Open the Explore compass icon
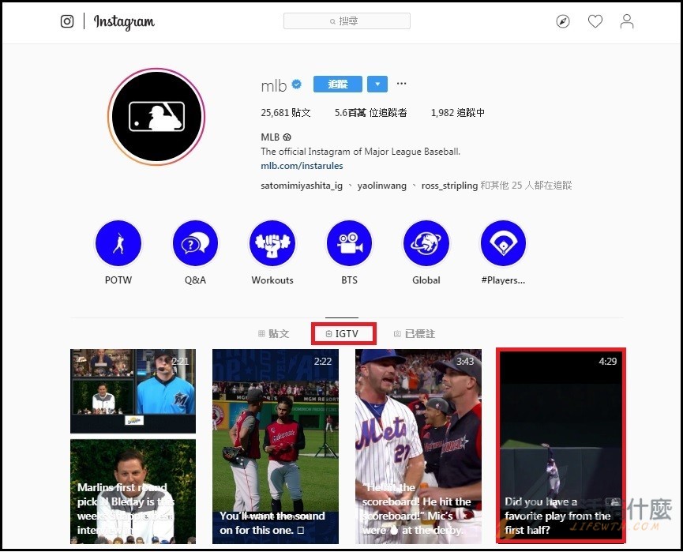The image size is (683, 552). 563,22
